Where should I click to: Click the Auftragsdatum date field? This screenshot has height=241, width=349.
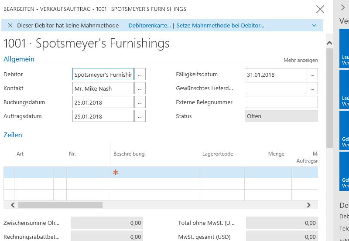(x=103, y=116)
